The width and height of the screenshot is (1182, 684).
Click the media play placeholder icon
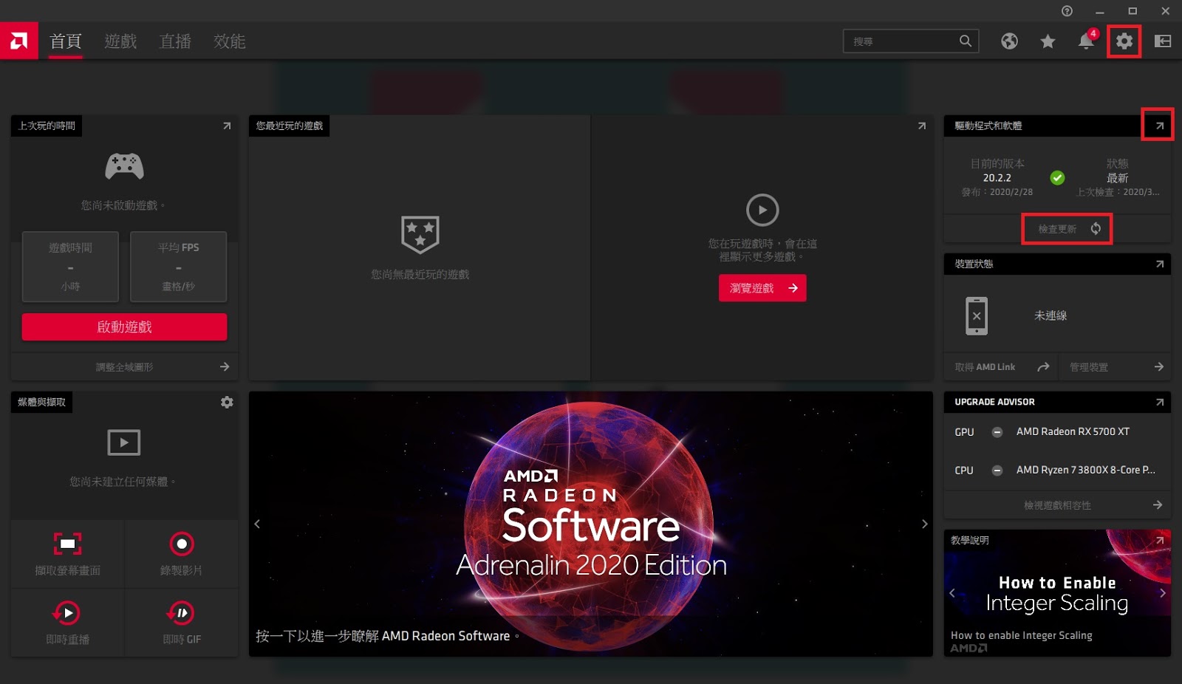click(x=124, y=442)
